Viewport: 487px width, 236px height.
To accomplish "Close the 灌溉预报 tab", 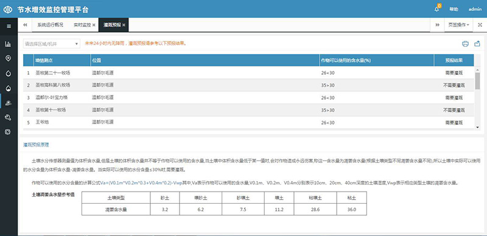I will pos(124,25).
